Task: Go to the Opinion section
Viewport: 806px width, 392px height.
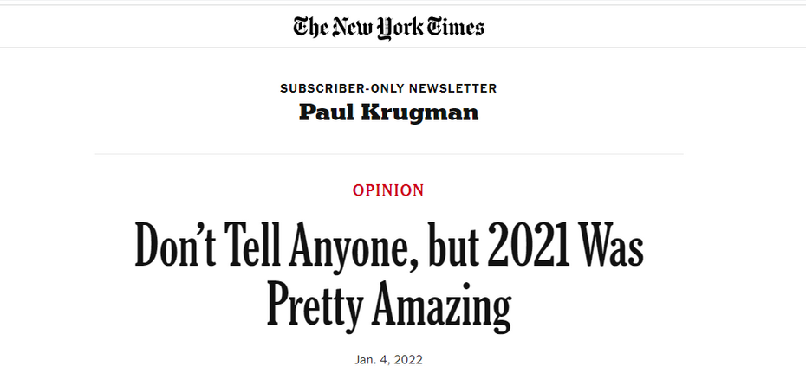Action: point(388,190)
